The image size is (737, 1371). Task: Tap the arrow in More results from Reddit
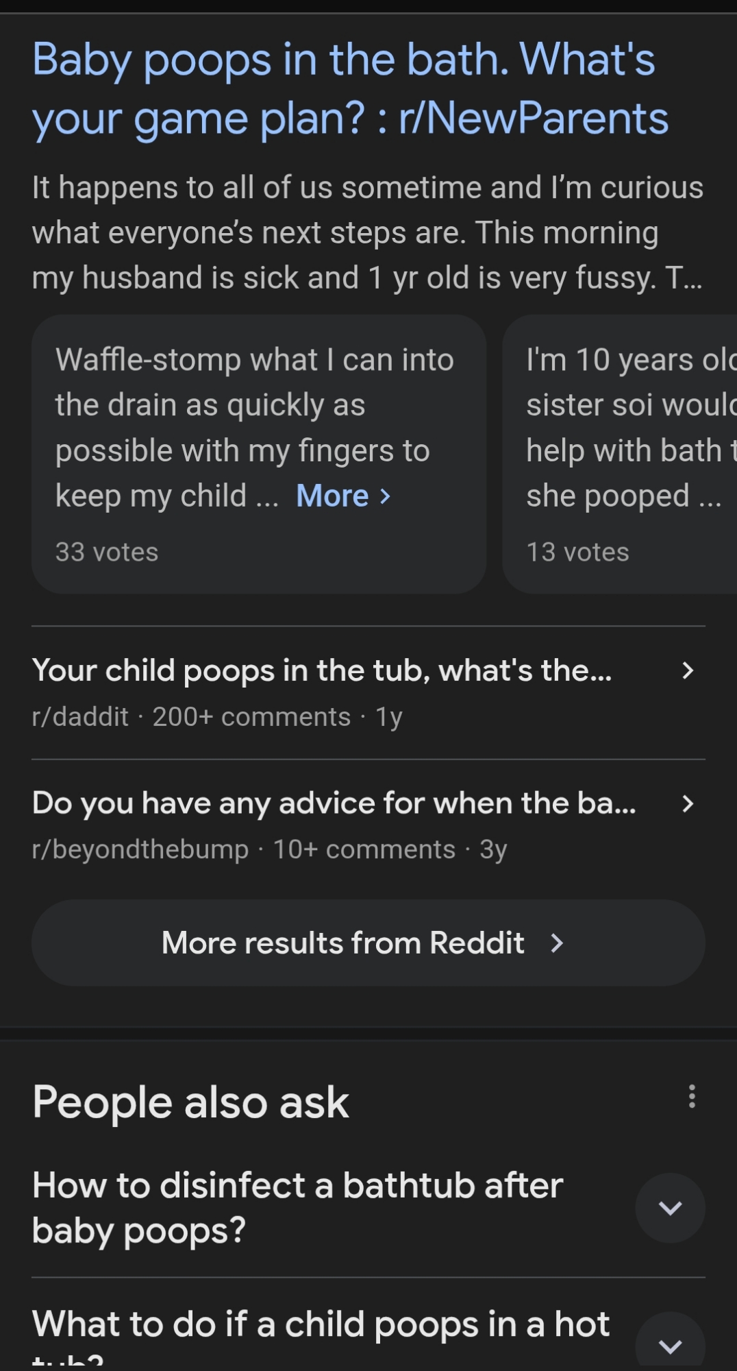557,943
